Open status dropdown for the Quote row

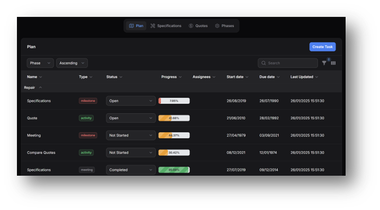pyautogui.click(x=131, y=118)
